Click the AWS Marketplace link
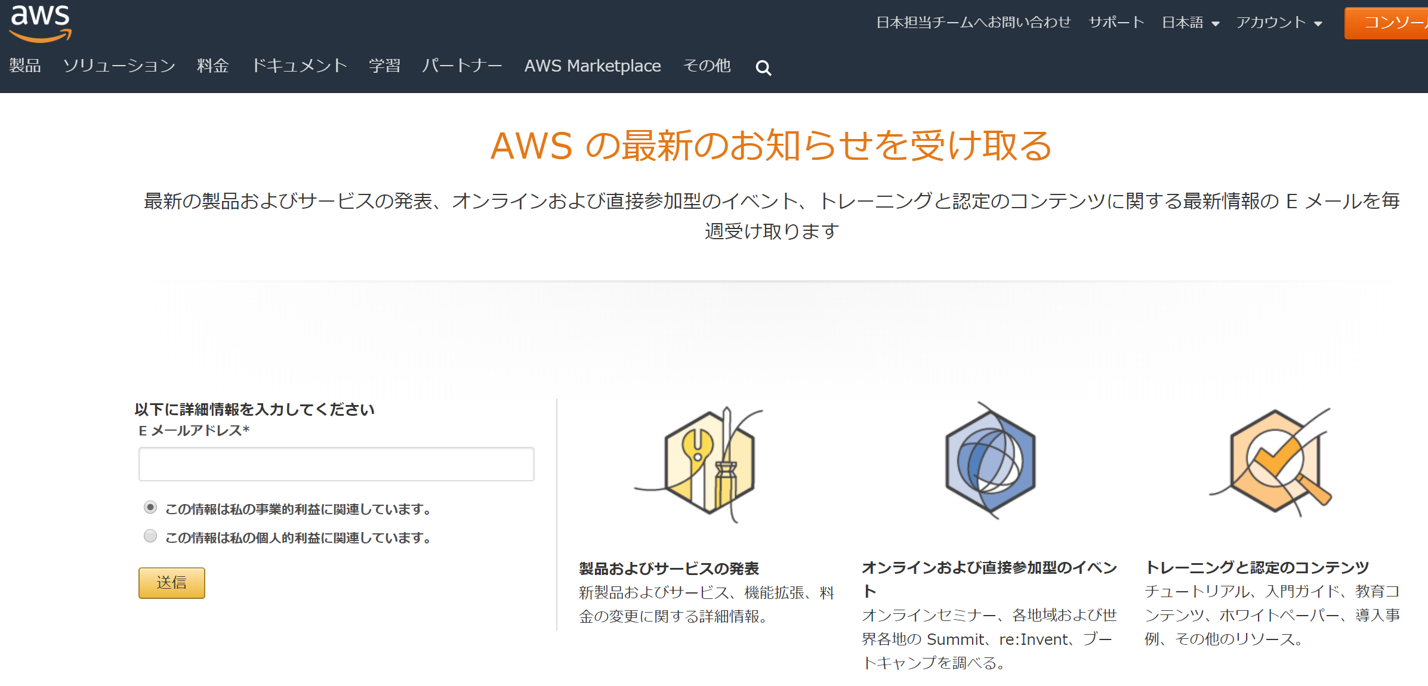This screenshot has height=686, width=1428. 592,66
